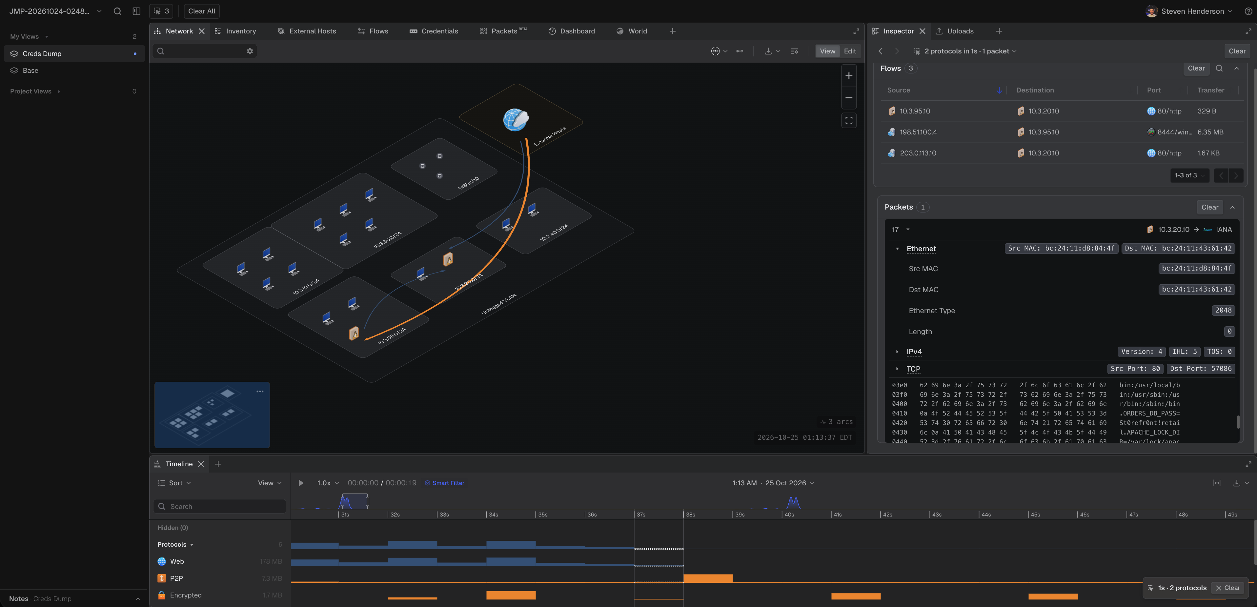Add a new tab next to World
Screen dimensions: 1257x607
point(672,31)
